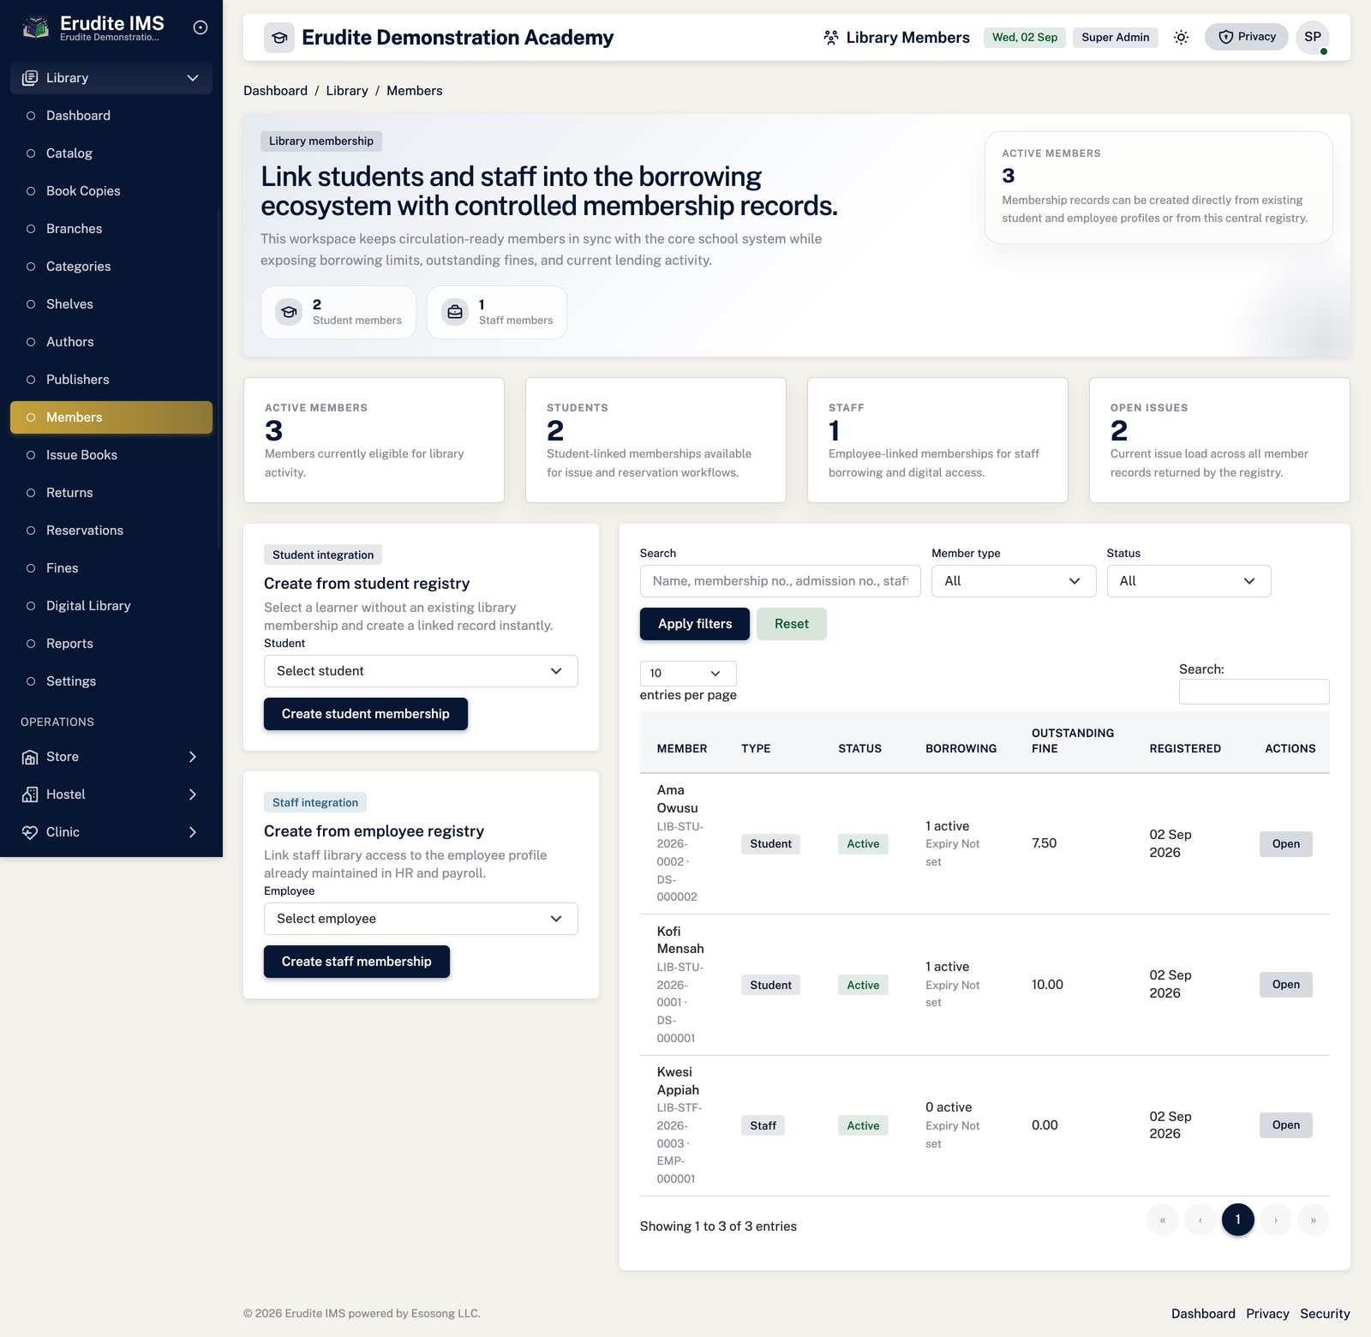This screenshot has height=1337, width=1371.
Task: Reset the member filters
Action: (x=792, y=624)
